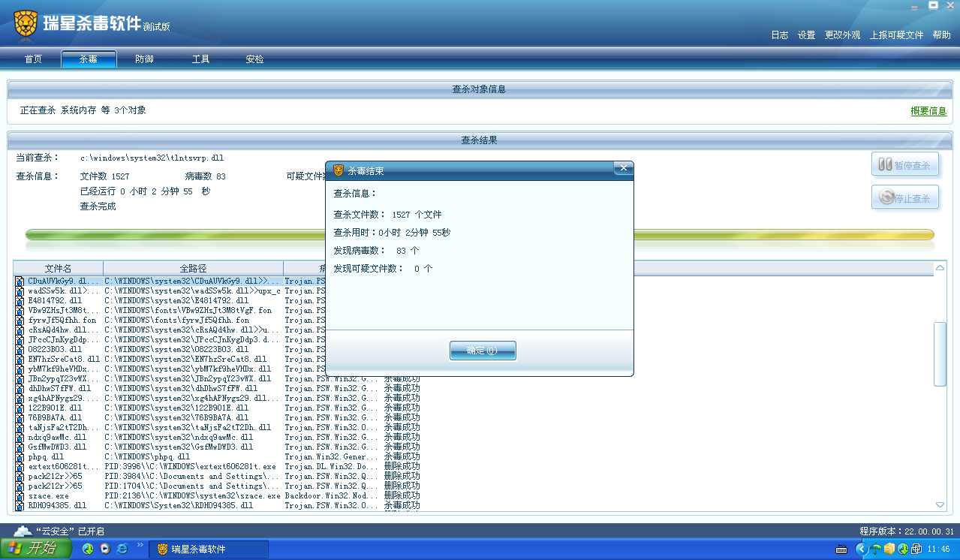Click file icon beside VBw9ZHsJt3M8t
Image resolution: width=960 pixels, height=560 pixels.
point(20,310)
